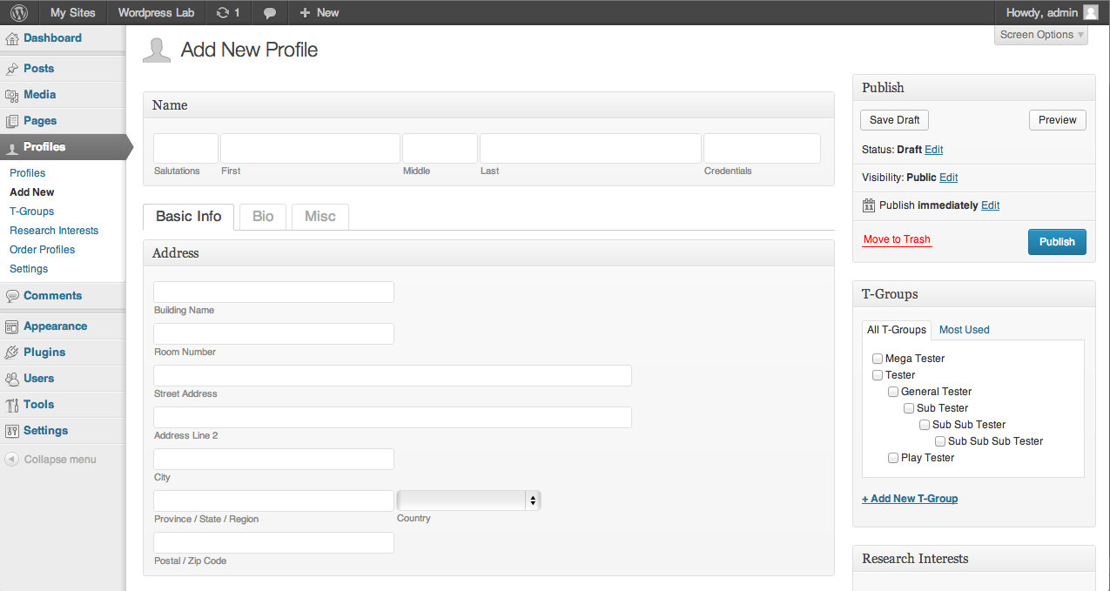Click the Preview button
Image resolution: width=1110 pixels, height=591 pixels.
point(1058,120)
